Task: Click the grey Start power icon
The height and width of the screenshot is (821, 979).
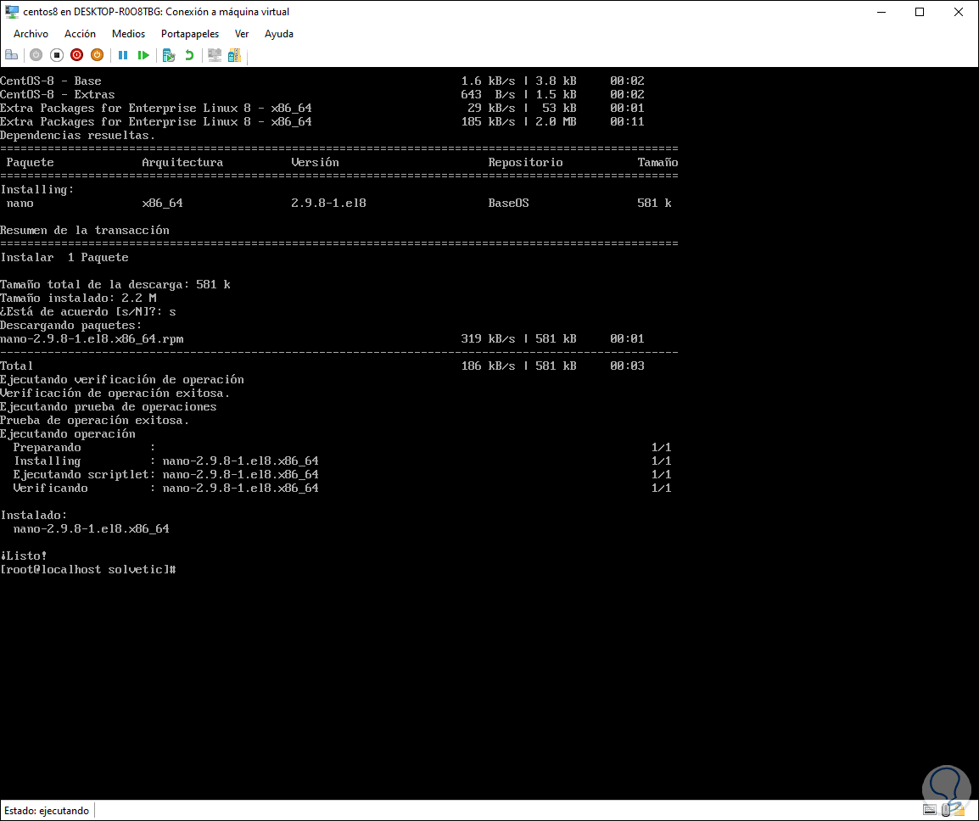Action: click(x=36, y=55)
